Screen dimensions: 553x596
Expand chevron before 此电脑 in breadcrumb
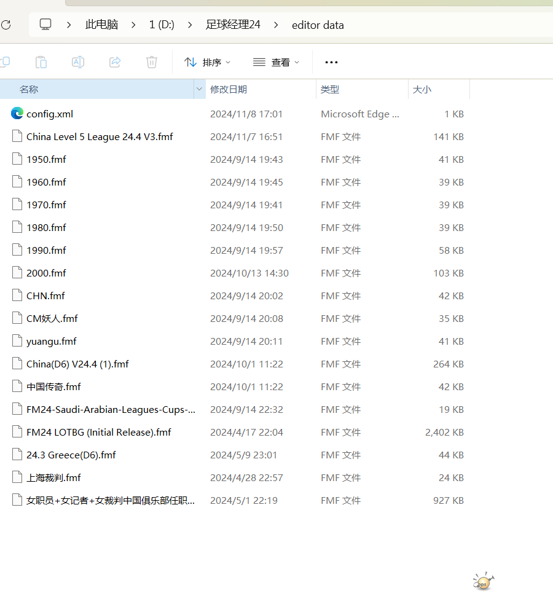(x=69, y=25)
